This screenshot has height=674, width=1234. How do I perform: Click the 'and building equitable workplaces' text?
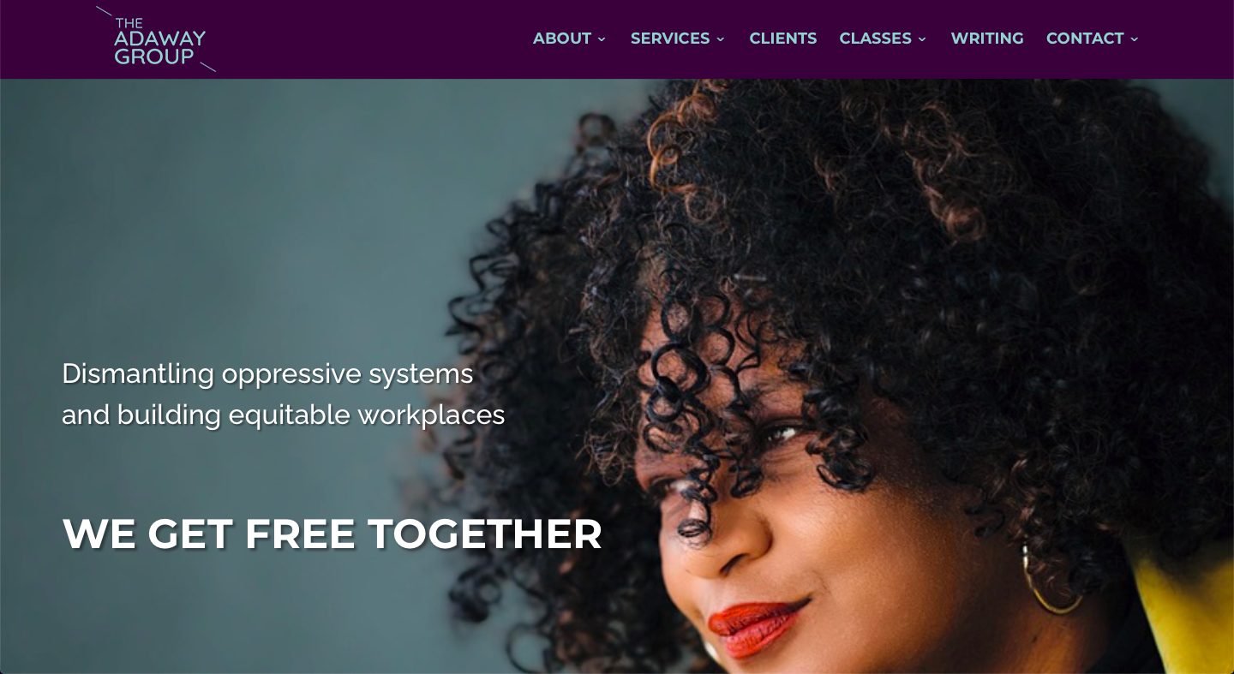point(284,415)
